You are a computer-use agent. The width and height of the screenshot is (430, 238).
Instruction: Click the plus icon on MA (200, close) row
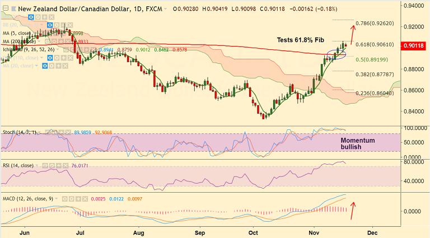pos(61,41)
